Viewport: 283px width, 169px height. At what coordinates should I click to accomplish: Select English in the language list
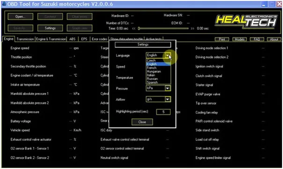pos(158,64)
